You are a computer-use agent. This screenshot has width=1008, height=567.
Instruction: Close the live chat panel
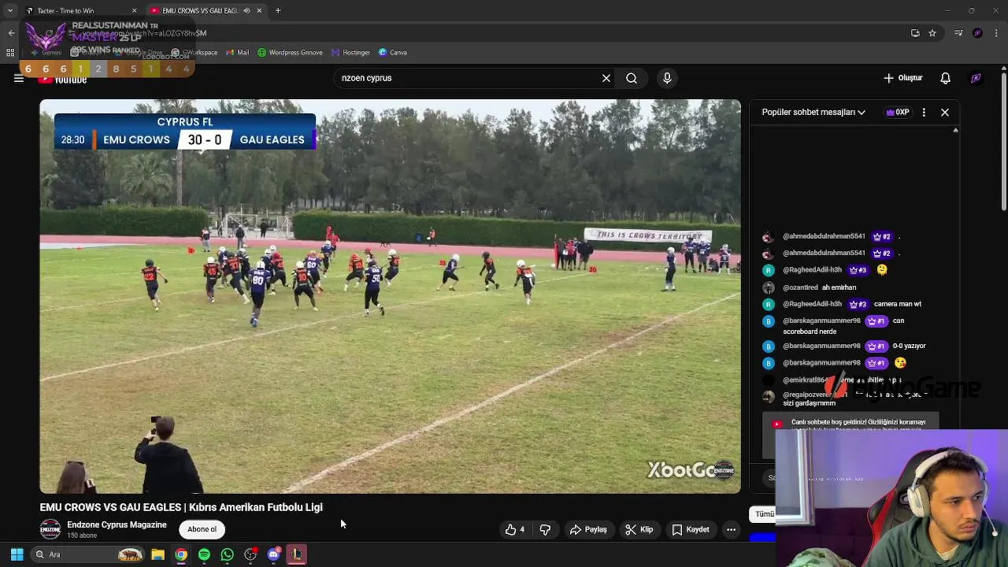tap(945, 112)
